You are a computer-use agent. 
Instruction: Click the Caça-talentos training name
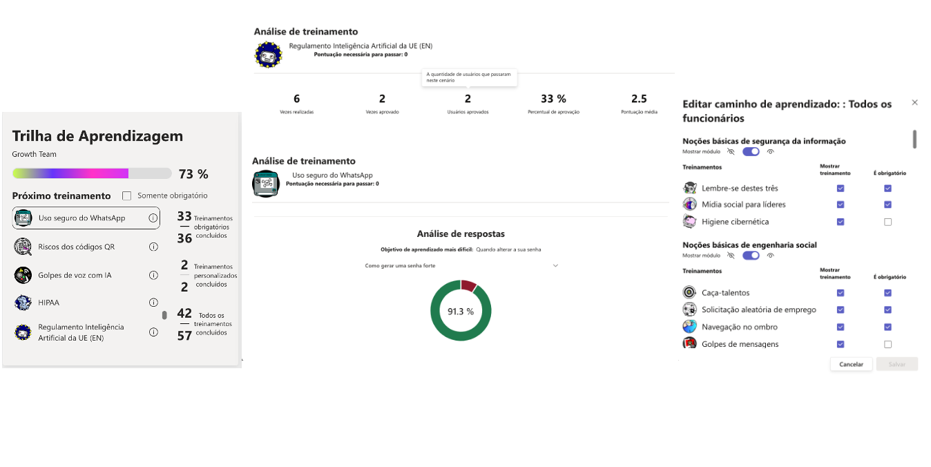(x=725, y=293)
